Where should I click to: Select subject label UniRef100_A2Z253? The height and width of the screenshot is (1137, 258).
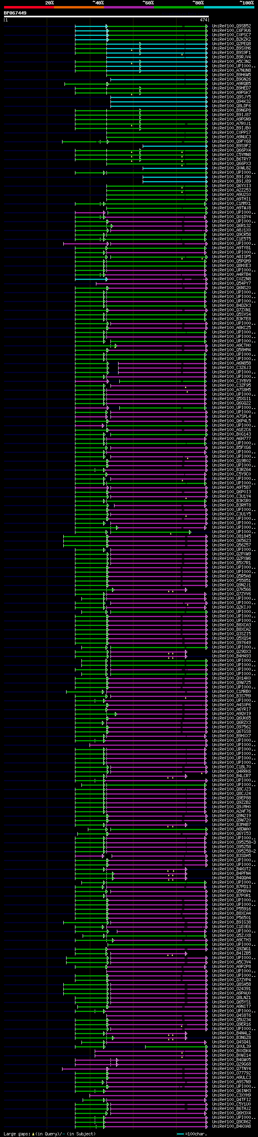231,190
